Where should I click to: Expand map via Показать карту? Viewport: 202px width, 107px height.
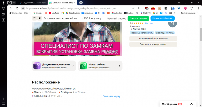(x=112, y=96)
